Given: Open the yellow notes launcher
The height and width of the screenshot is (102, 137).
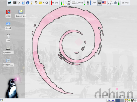Looking at the screenshot, I should (x=41, y=3).
